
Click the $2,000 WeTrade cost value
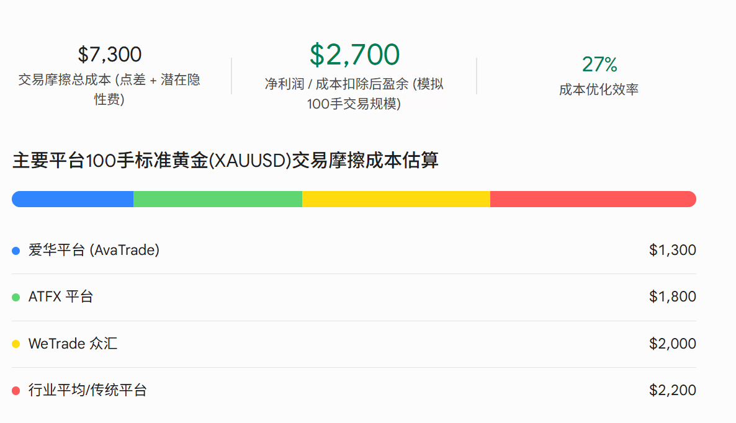(672, 343)
